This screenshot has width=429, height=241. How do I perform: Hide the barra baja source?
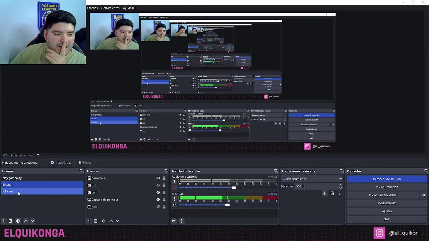(158, 178)
